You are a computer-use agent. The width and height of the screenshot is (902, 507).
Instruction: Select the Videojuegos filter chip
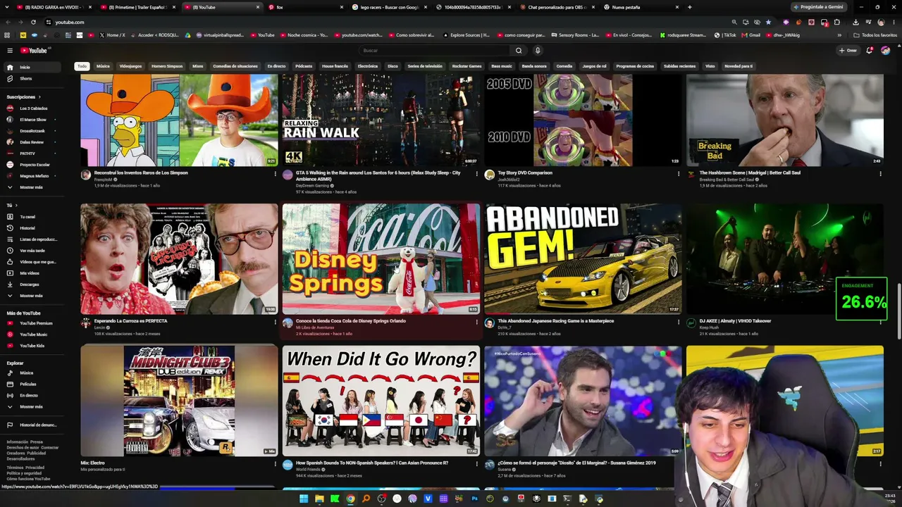point(130,66)
